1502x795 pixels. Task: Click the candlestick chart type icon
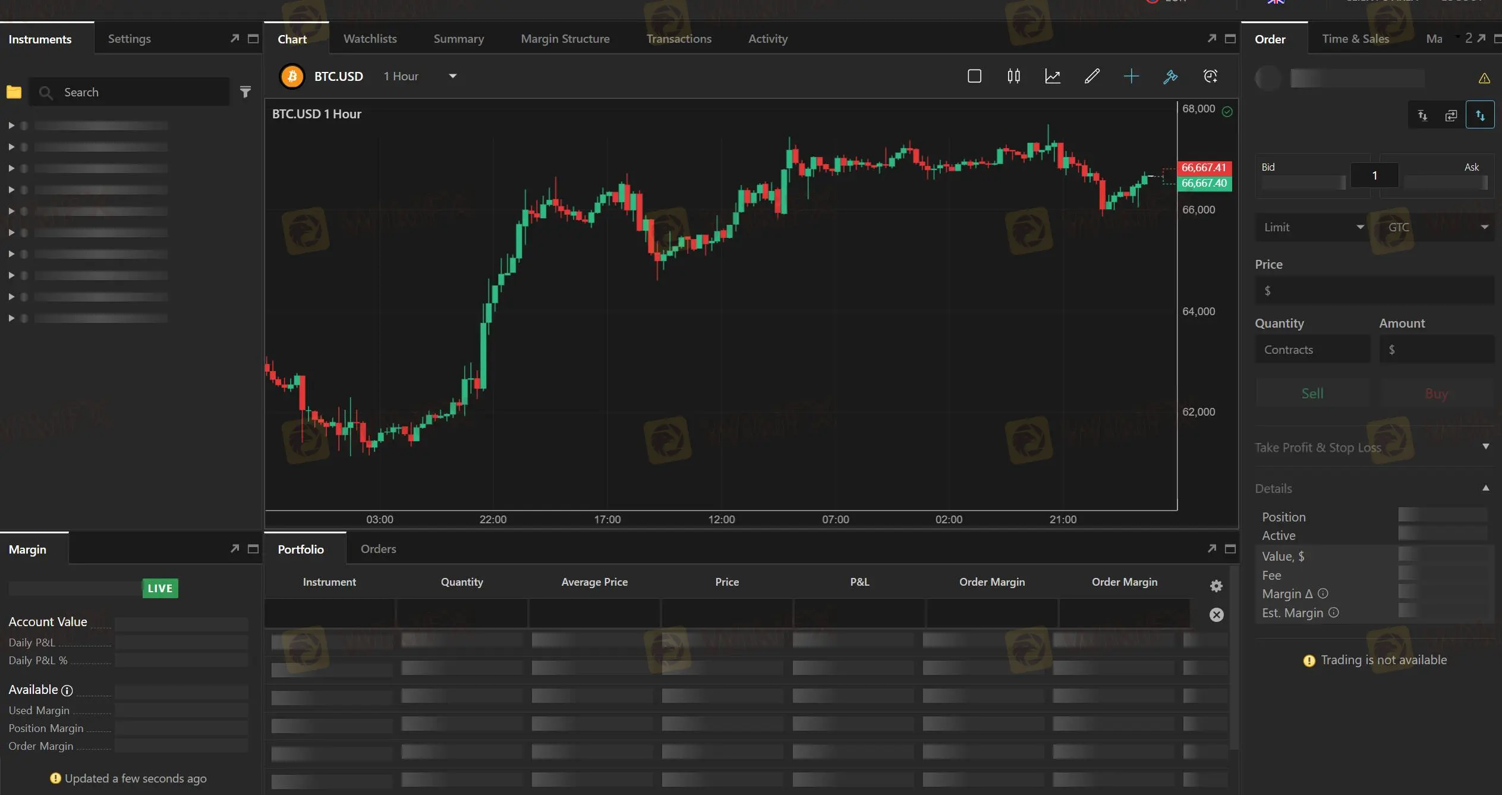[1013, 76]
